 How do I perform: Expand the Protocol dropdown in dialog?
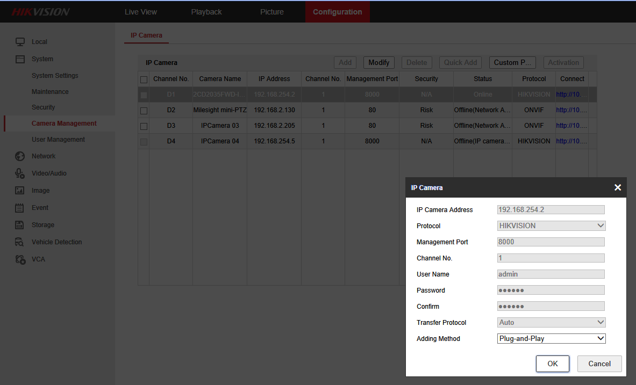[551, 226]
